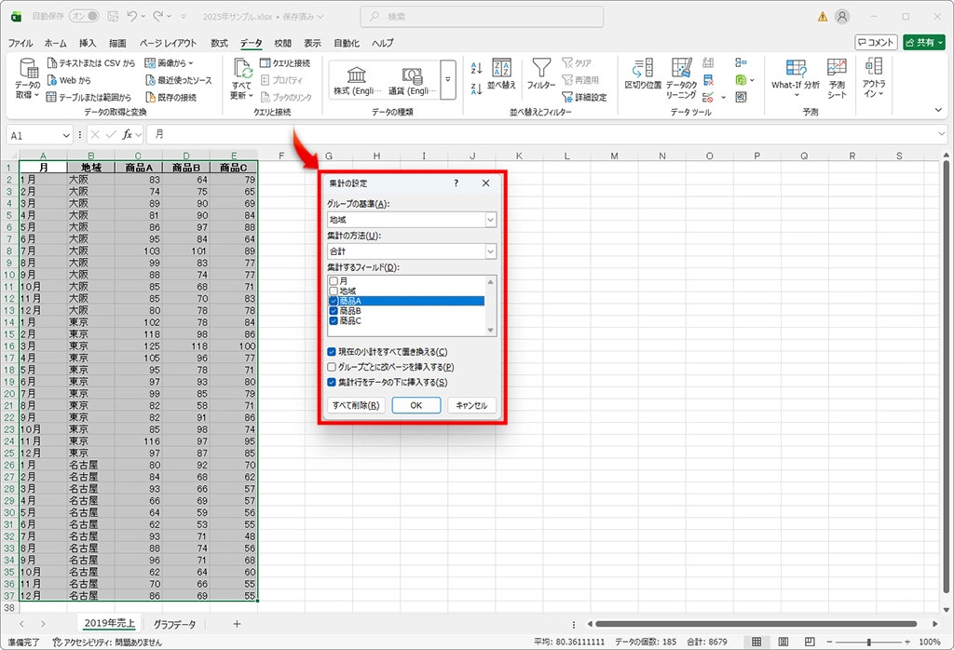Check the 地域 field checkbox
This screenshot has width=954, height=650.
(334, 291)
